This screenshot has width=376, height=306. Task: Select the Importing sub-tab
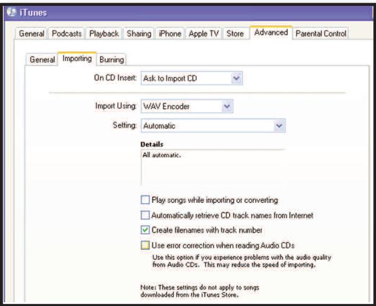(77, 58)
